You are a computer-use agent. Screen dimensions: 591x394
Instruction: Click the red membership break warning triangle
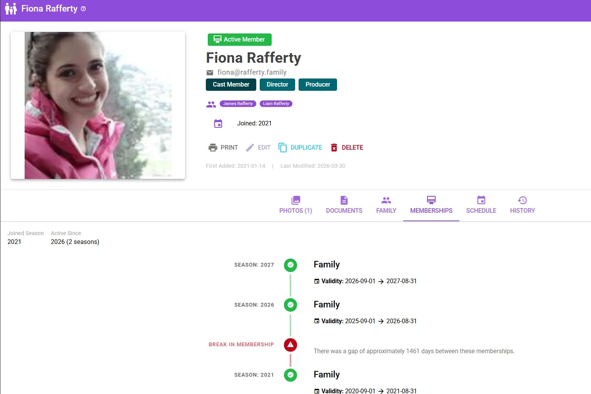tap(290, 345)
